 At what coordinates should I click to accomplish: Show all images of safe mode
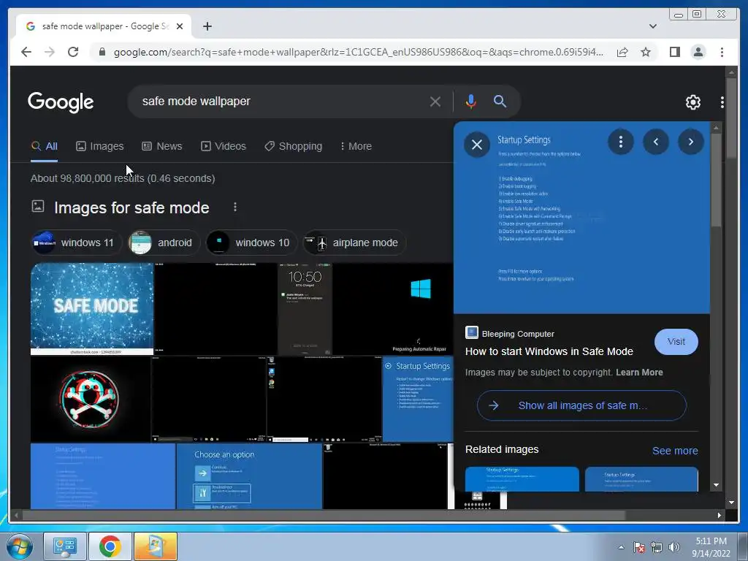tap(581, 405)
